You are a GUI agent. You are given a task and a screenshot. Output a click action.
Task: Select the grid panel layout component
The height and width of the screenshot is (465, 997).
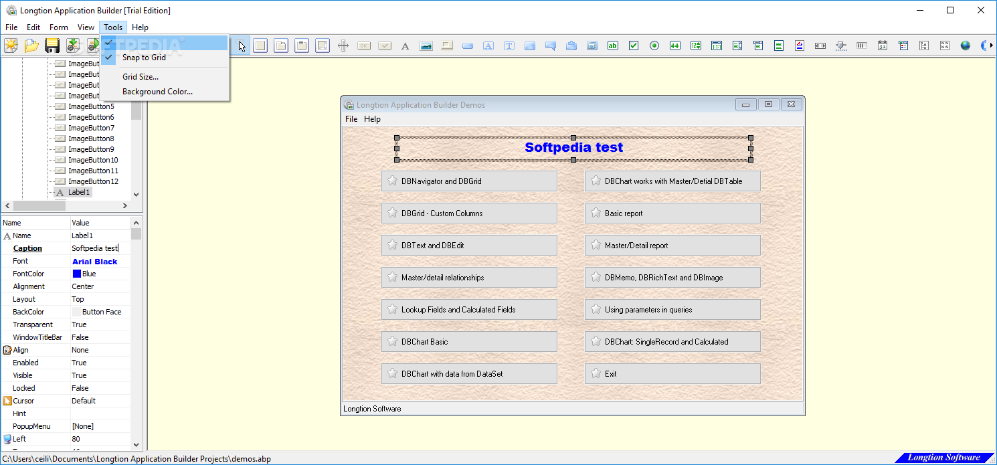323,45
